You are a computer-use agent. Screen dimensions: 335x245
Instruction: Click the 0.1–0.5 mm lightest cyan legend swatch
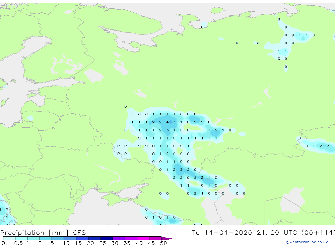pyautogui.click(x=9, y=238)
